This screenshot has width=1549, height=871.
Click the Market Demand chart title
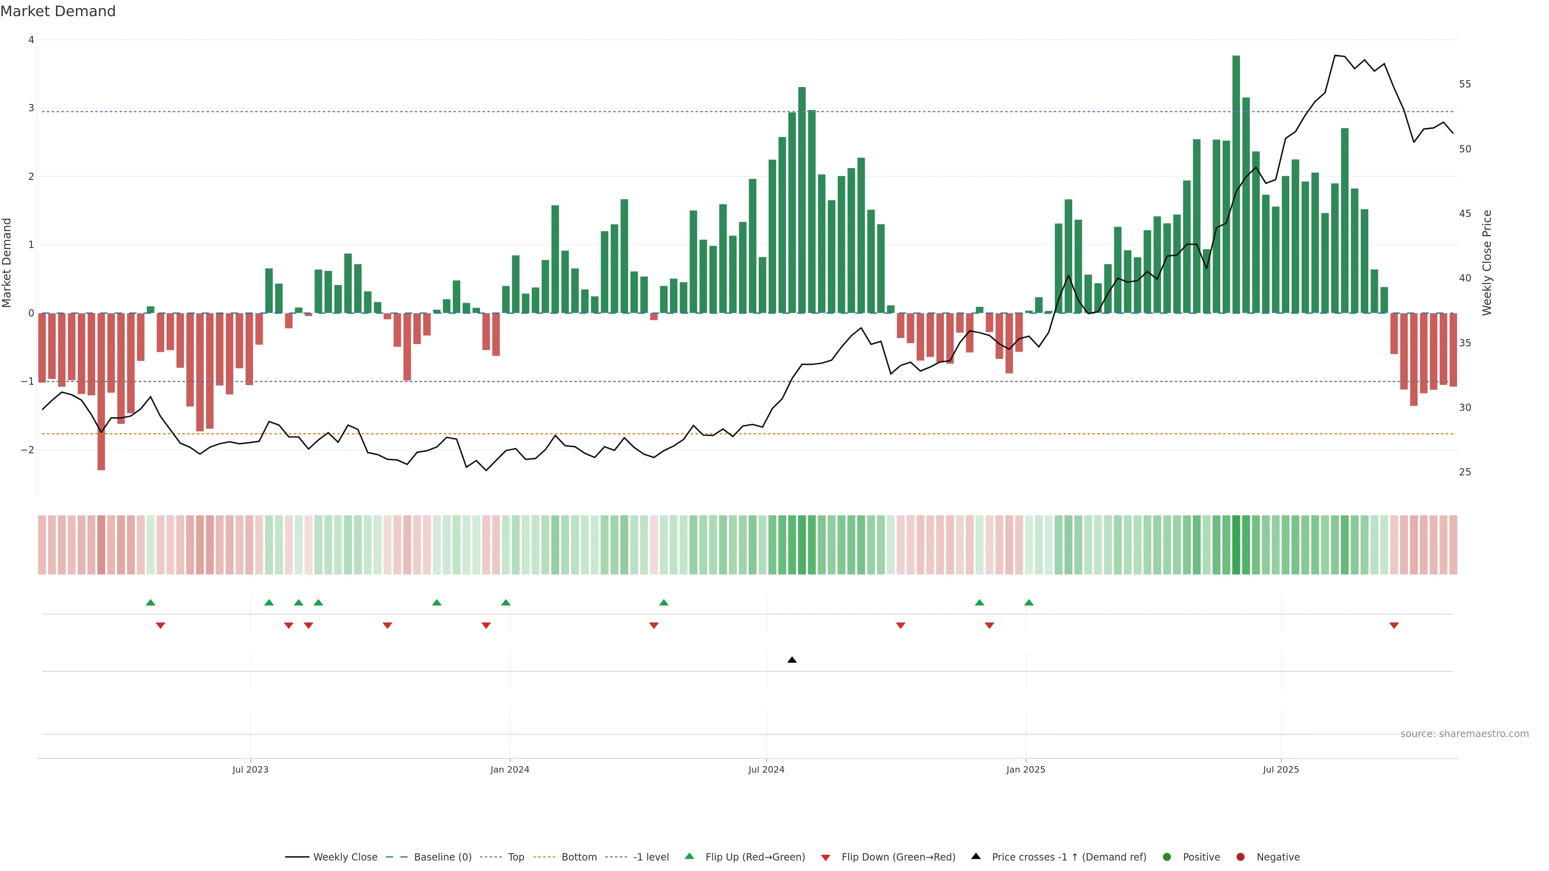coord(58,11)
